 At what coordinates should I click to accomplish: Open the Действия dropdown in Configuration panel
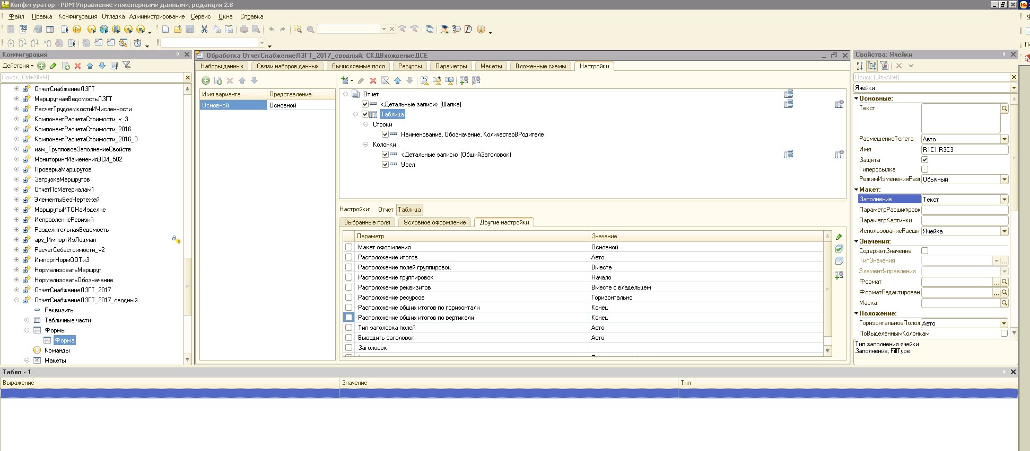pos(18,66)
